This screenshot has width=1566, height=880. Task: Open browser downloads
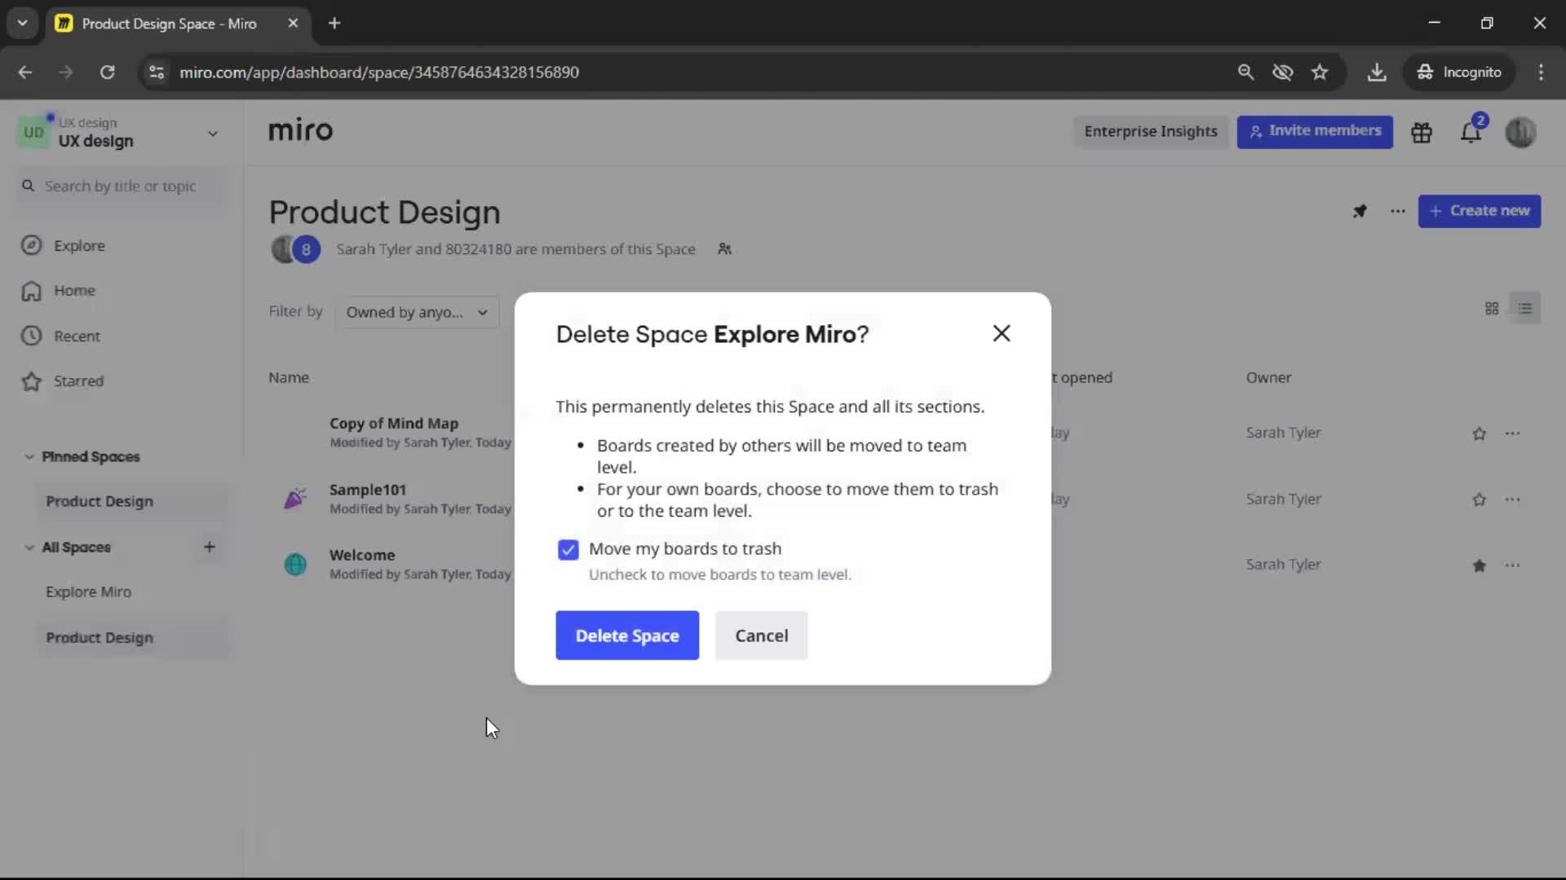pos(1377,73)
